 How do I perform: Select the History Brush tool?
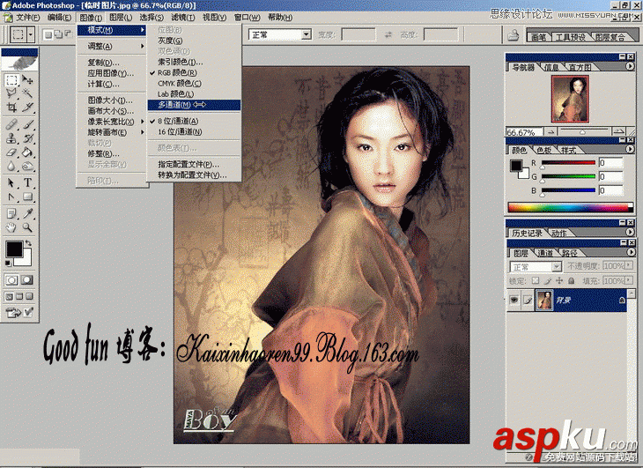coord(27,138)
